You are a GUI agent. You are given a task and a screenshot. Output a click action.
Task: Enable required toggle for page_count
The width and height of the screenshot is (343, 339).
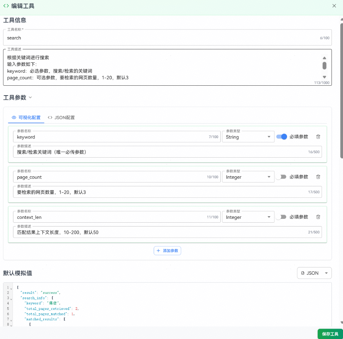[x=282, y=177]
